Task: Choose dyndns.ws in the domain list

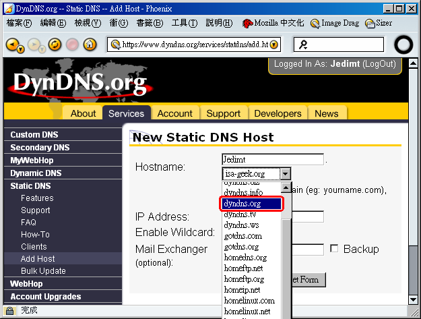Action: coord(251,225)
